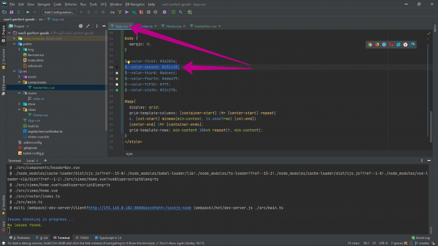
Task: Click gutter swatch for --color-sixth
Action: click(117, 90)
